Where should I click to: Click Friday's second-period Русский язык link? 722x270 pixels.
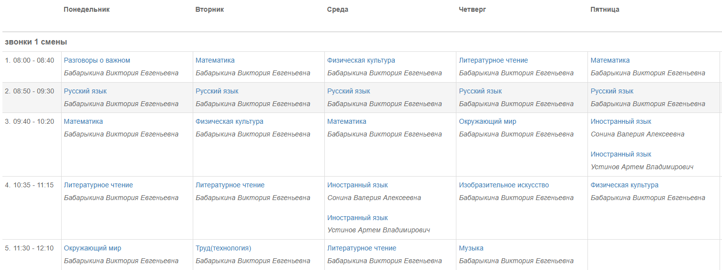coord(612,91)
